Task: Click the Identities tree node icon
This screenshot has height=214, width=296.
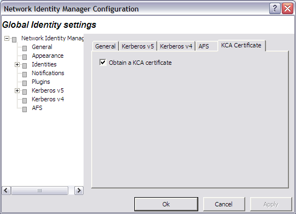Action: click(25, 66)
